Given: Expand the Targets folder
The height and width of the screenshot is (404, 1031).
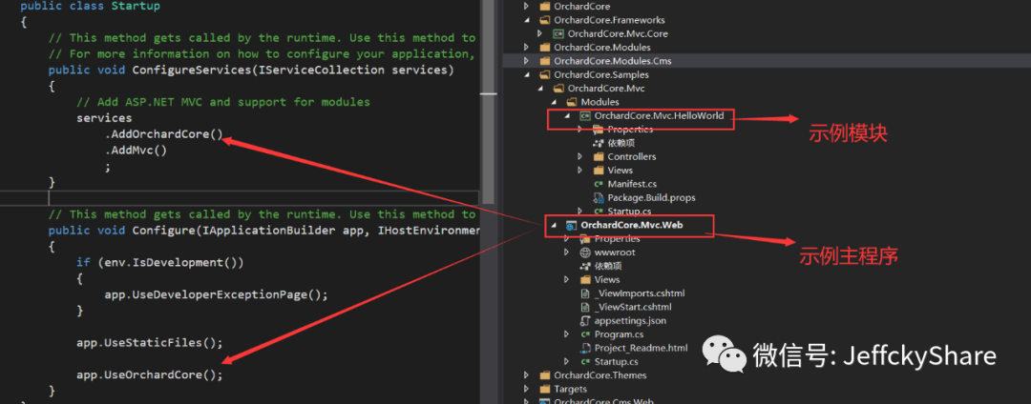Looking at the screenshot, I should click(526, 389).
